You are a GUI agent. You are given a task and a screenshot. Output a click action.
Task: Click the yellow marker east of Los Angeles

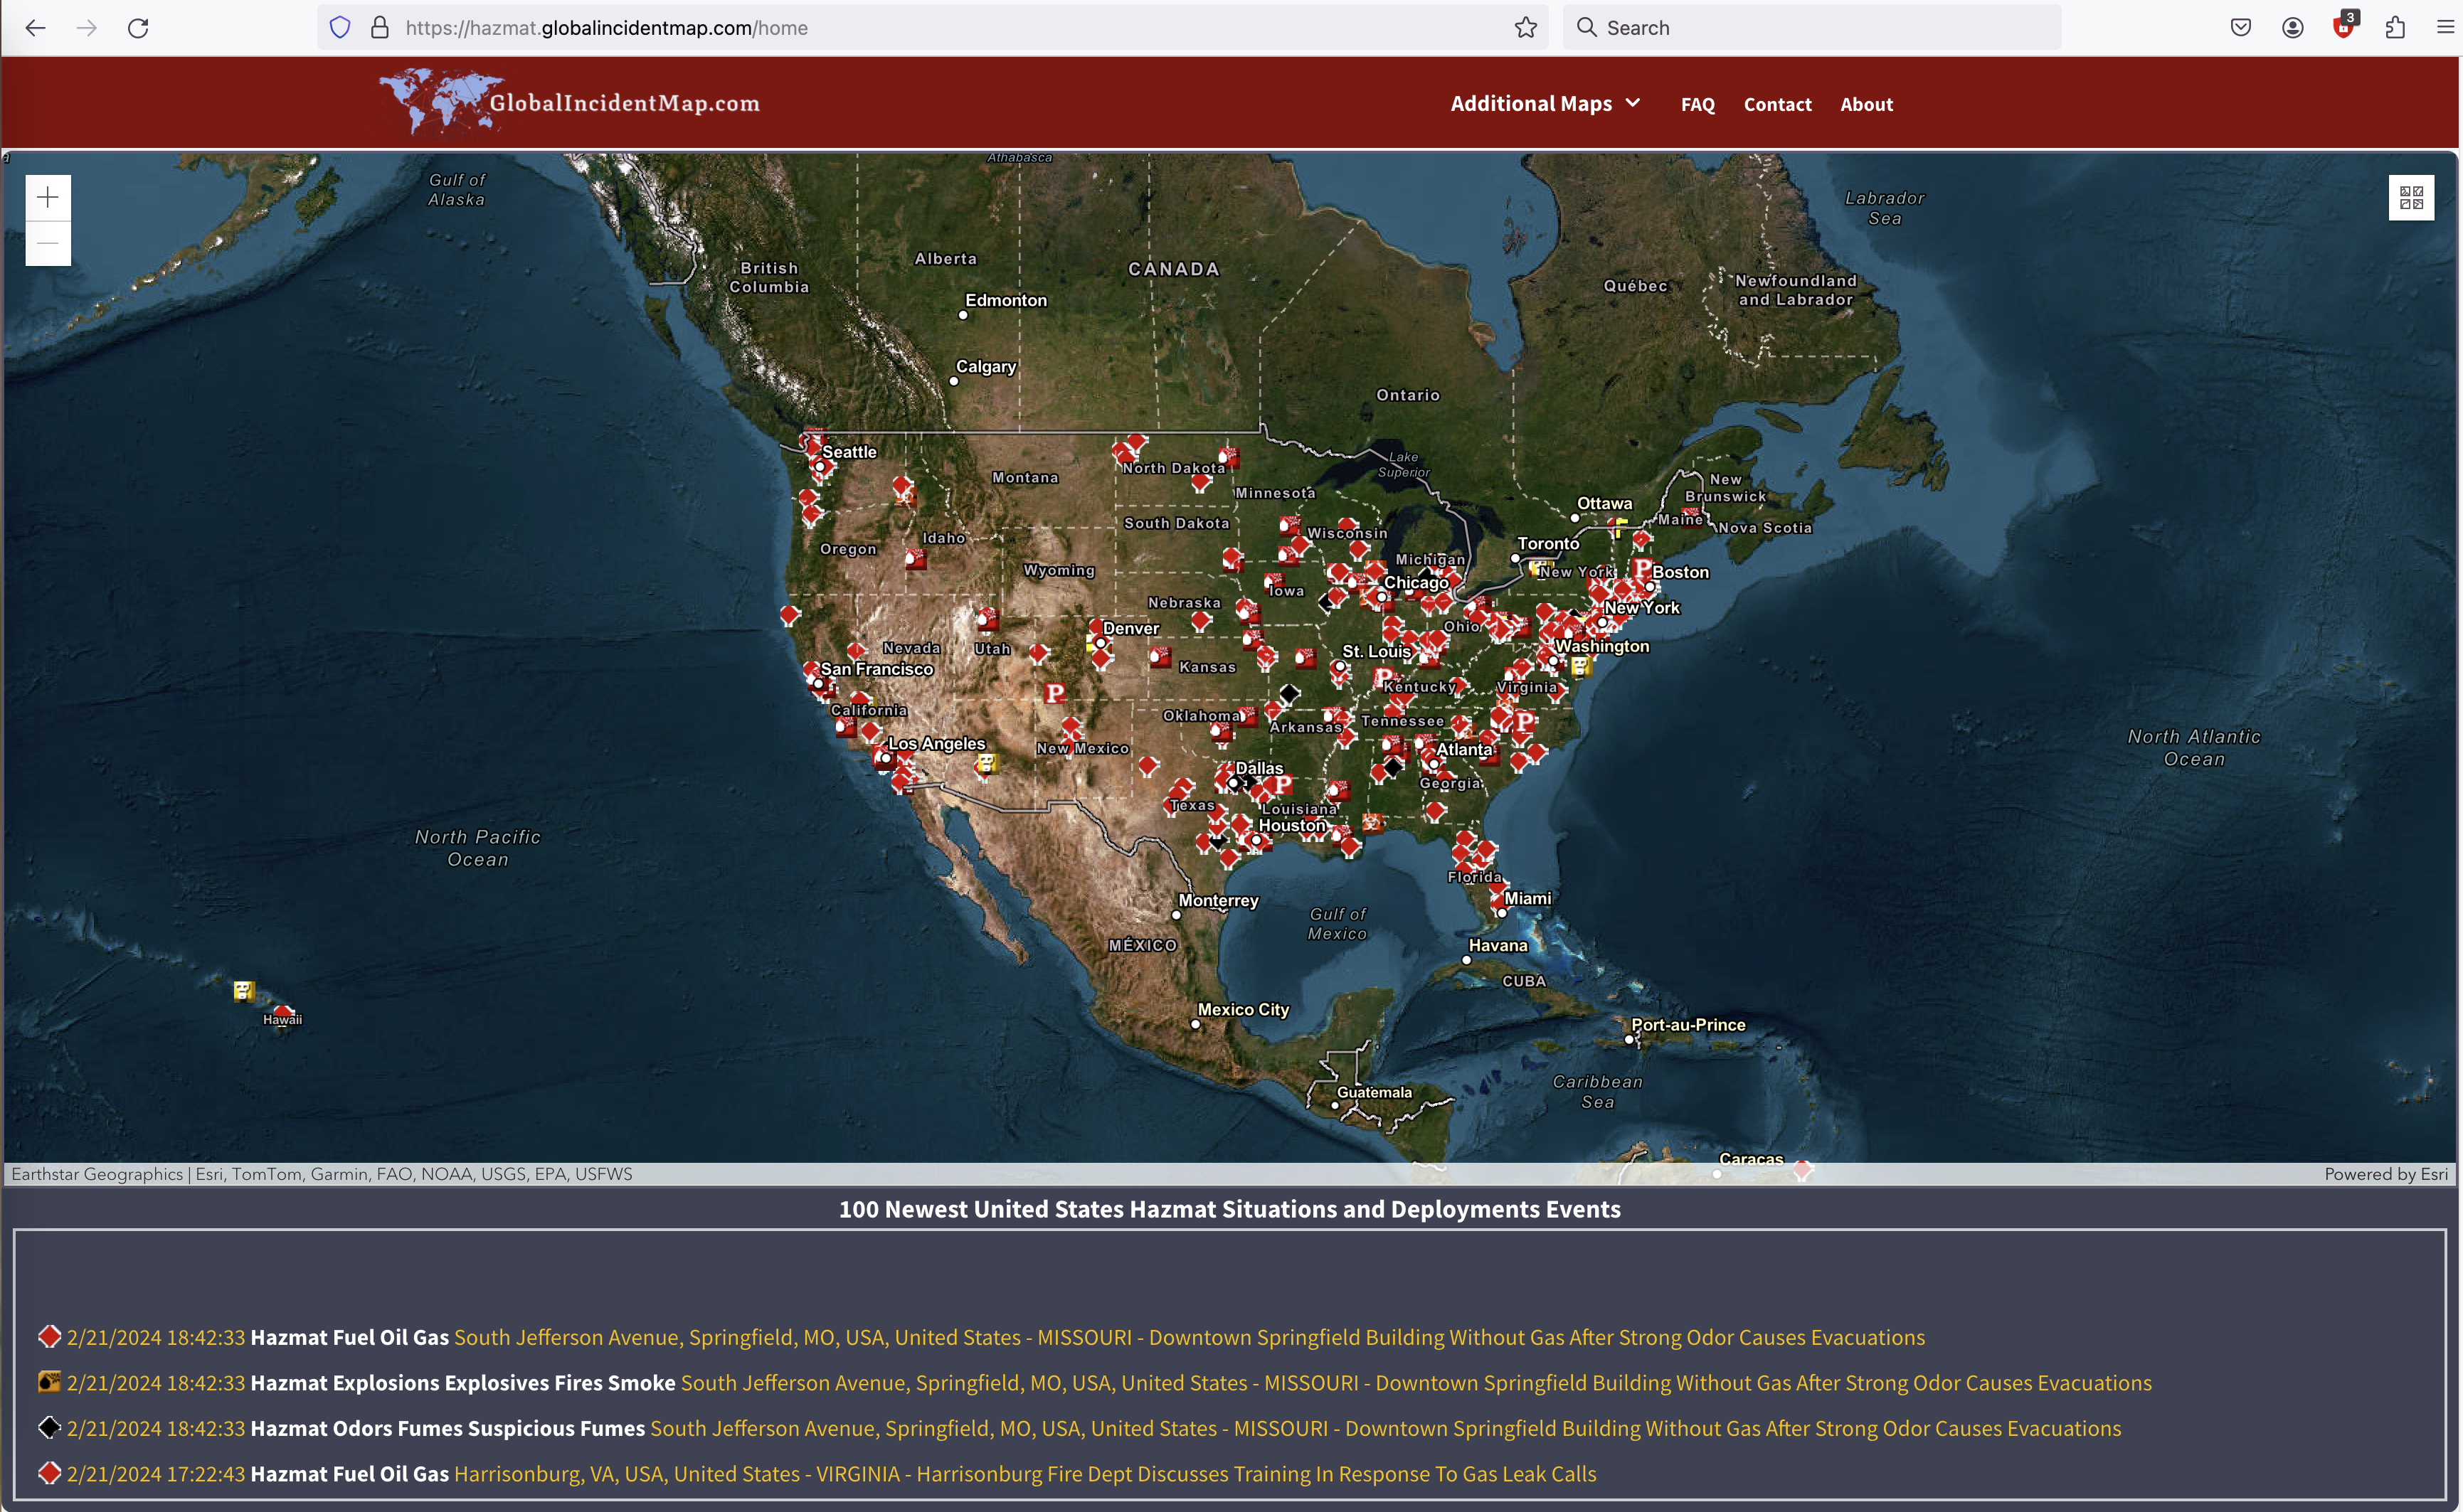point(986,764)
